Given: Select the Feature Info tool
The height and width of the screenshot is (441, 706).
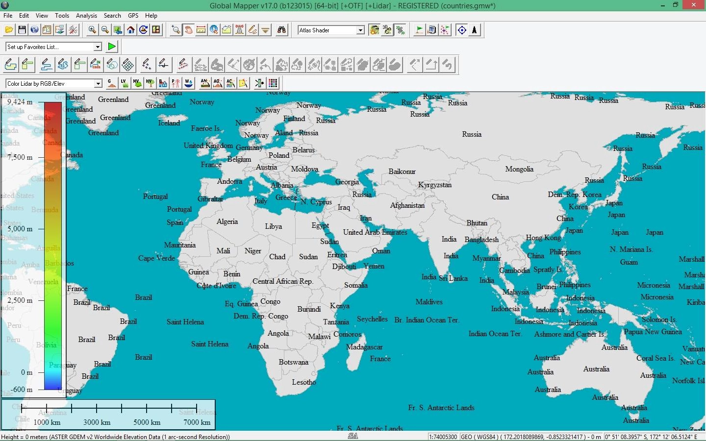Looking at the screenshot, I should click(x=214, y=30).
